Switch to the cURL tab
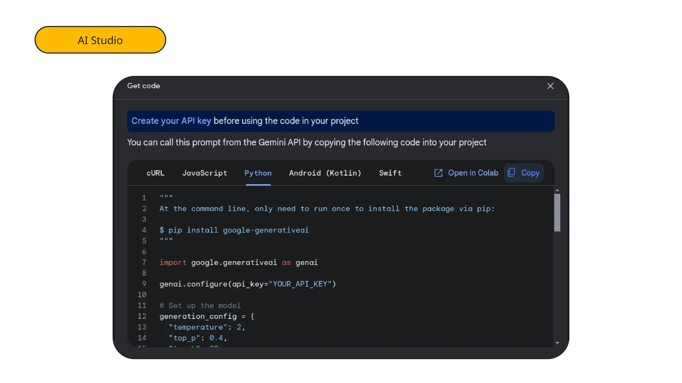This screenshot has height=383, width=682. tap(156, 173)
